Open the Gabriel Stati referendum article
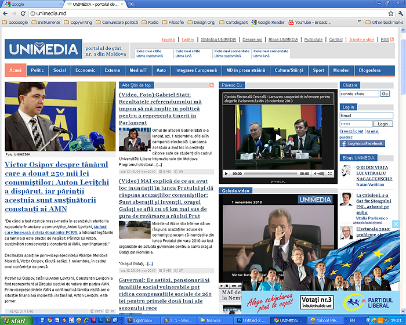406x325 pixels. point(160,109)
